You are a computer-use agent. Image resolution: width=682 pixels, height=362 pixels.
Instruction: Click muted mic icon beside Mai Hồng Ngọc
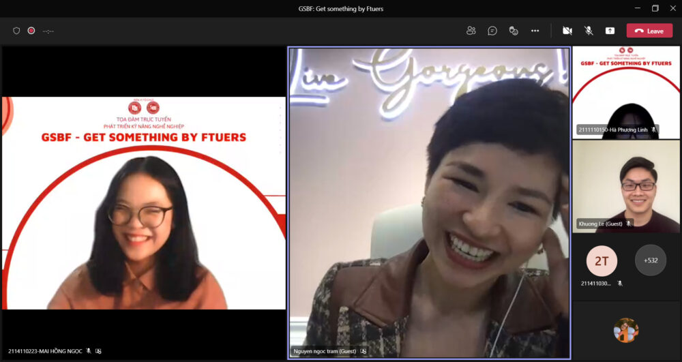[x=89, y=351]
